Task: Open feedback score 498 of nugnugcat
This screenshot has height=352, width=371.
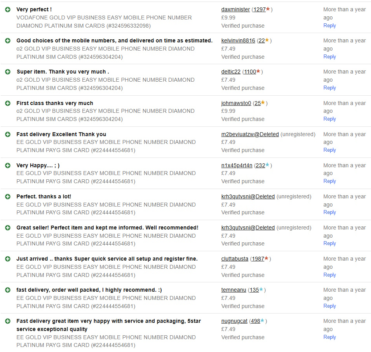Action: (255, 321)
